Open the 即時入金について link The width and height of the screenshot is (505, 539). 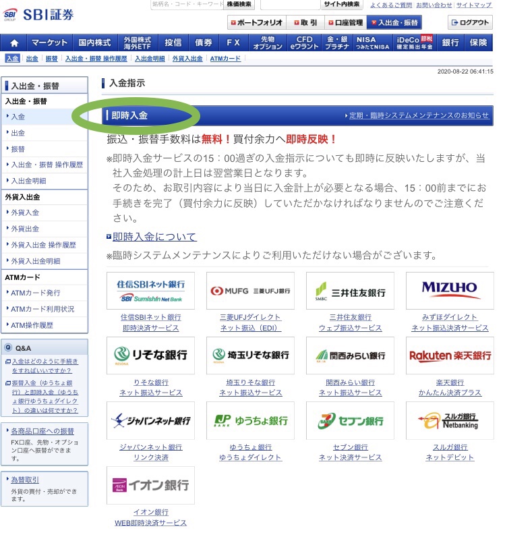(154, 237)
